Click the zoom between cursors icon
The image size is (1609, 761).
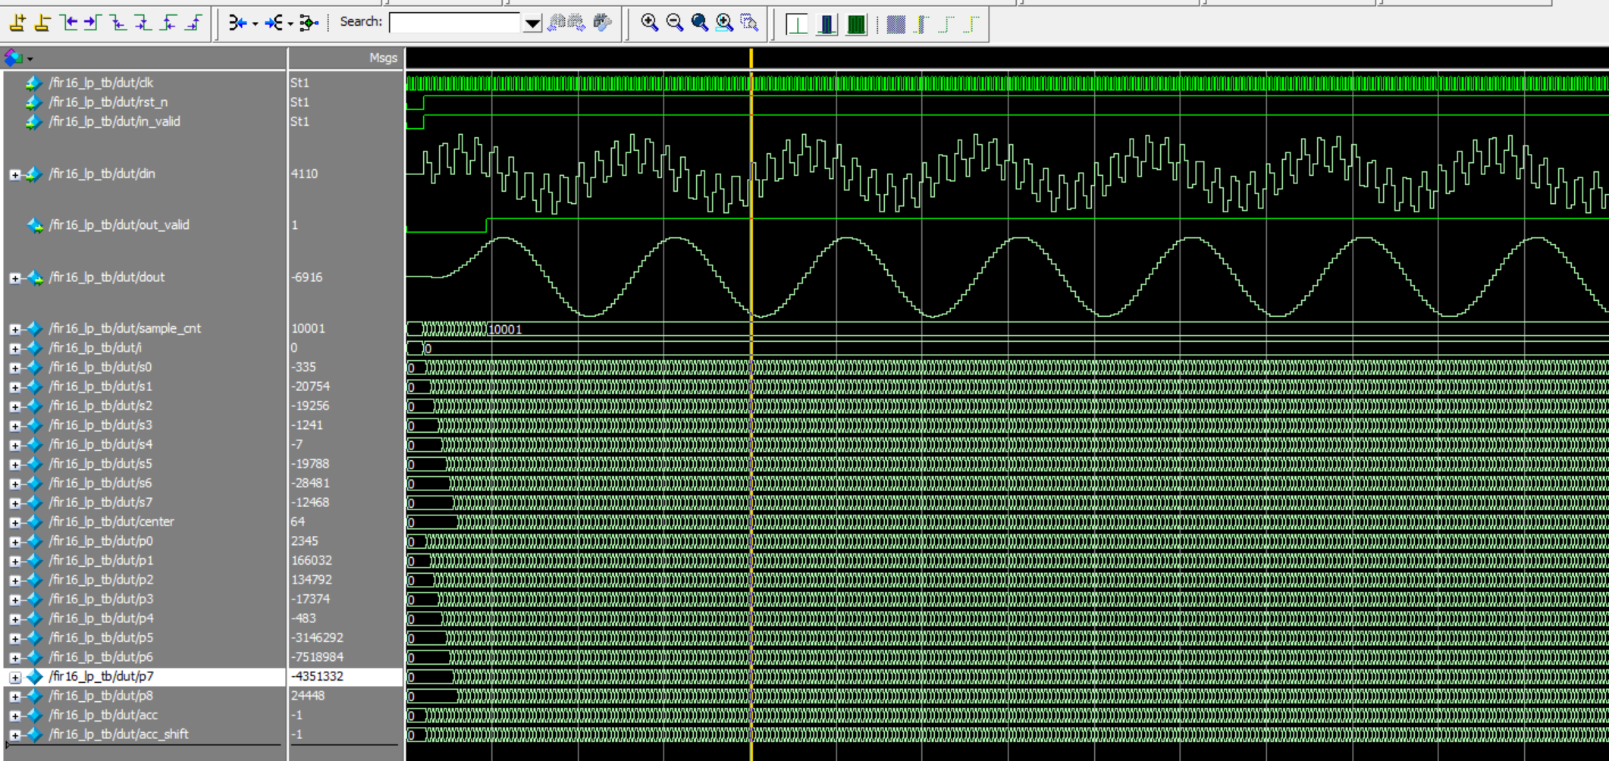tap(749, 23)
